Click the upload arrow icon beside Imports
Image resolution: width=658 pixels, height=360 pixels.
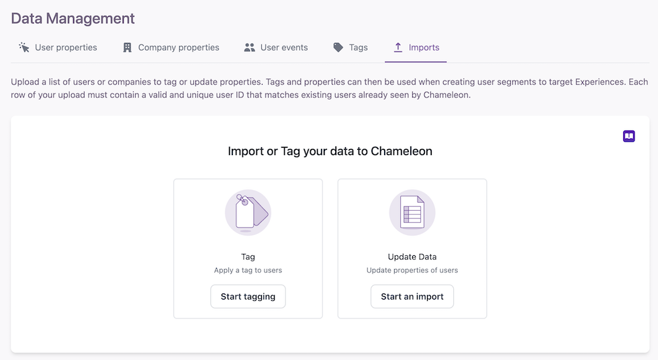click(x=397, y=48)
